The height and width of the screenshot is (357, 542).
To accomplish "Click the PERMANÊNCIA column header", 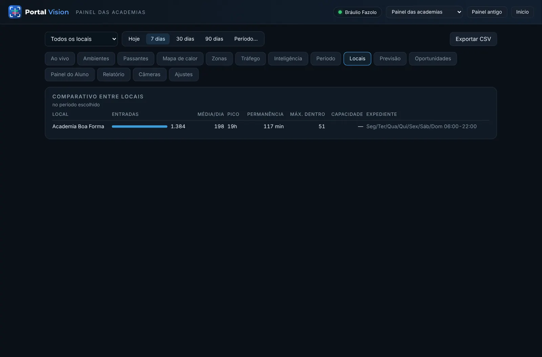I will coord(265,114).
